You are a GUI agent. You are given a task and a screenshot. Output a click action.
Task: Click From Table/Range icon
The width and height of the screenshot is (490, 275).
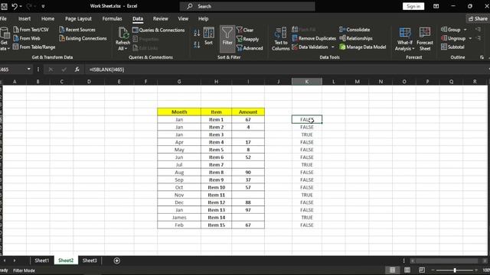point(16,47)
